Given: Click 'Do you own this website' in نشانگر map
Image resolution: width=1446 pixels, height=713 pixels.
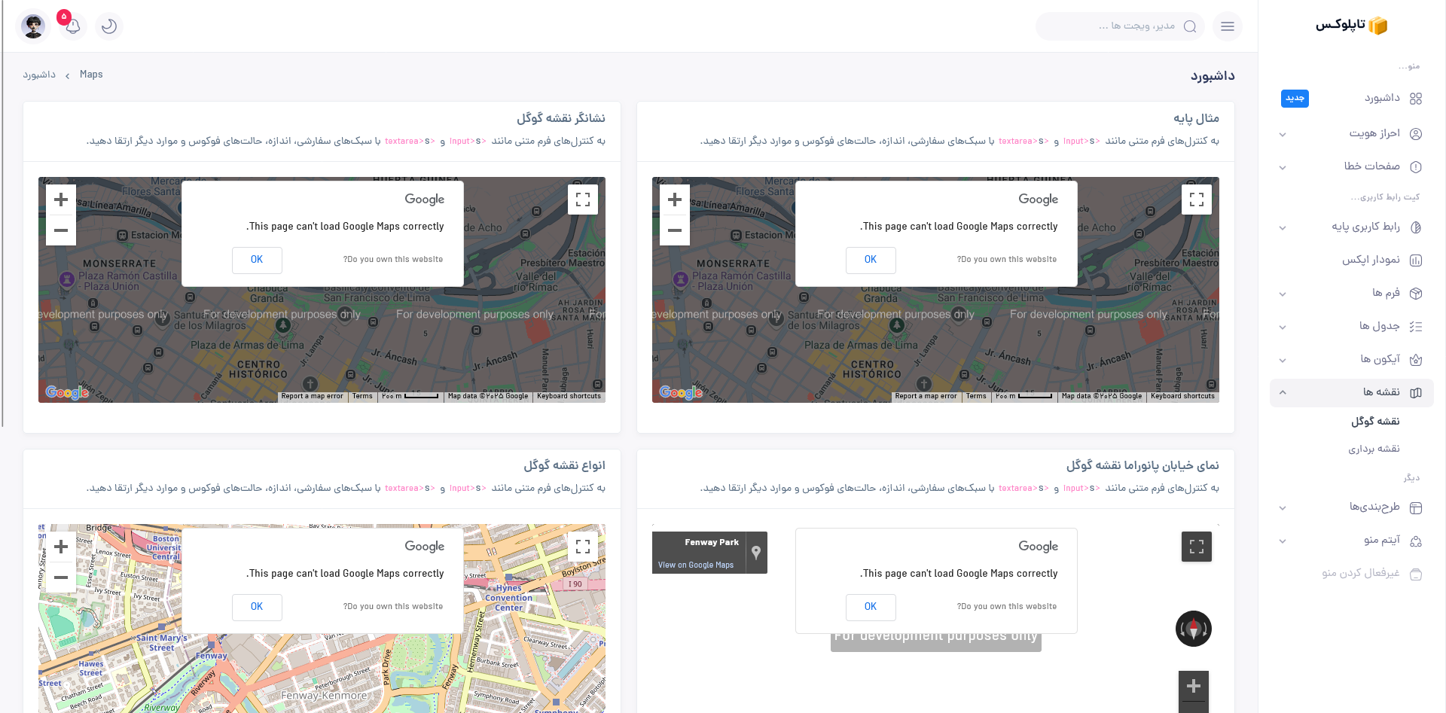Looking at the screenshot, I should coord(393,260).
